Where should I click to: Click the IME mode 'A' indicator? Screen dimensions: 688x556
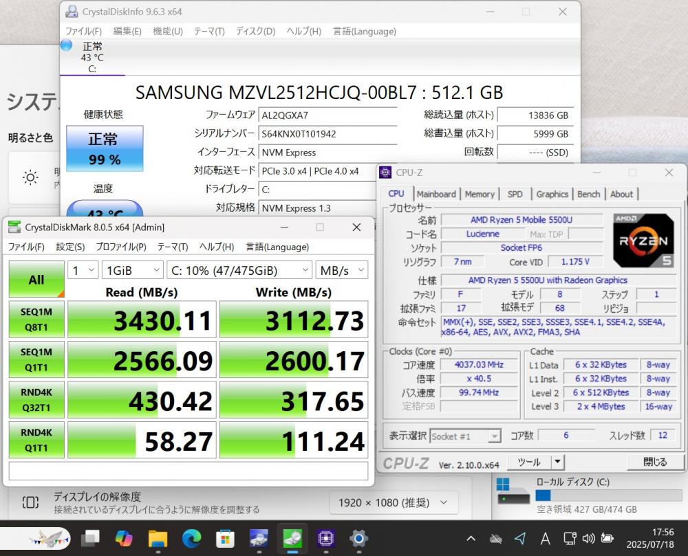(x=545, y=538)
